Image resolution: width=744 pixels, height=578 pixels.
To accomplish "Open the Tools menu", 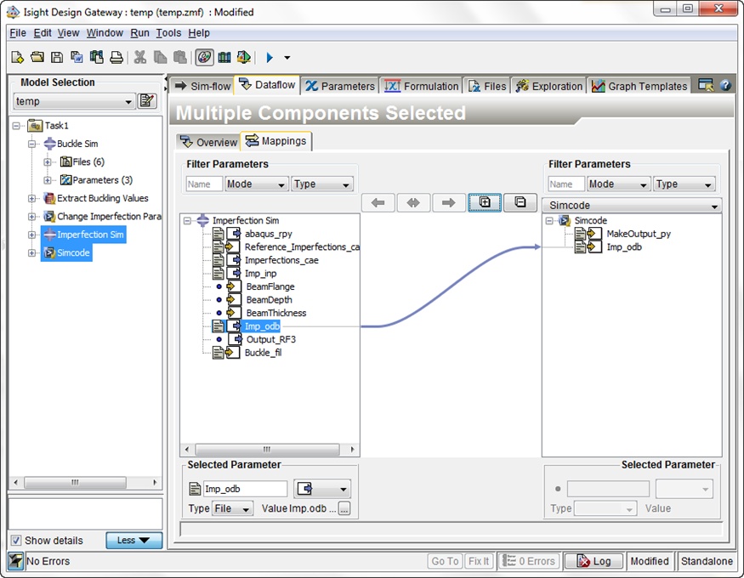I will (168, 32).
